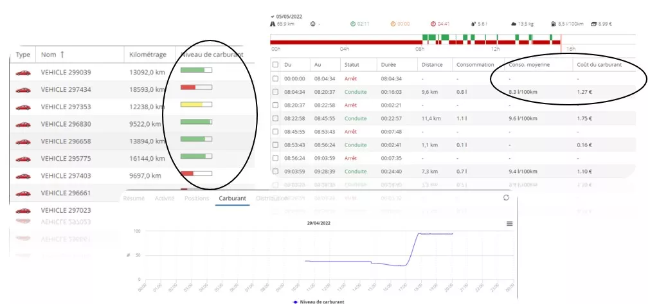The height and width of the screenshot is (304, 668).
Task: Open the Positions tab
Action: [x=196, y=199]
